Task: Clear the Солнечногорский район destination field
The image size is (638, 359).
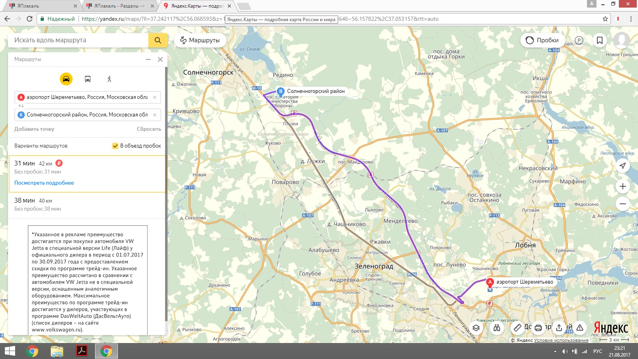Action: pos(155,115)
